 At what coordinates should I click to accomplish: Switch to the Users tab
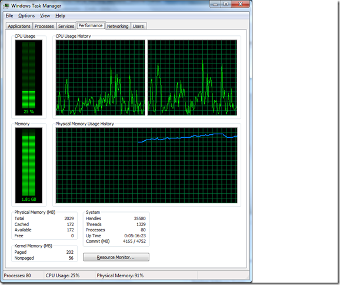(x=138, y=26)
